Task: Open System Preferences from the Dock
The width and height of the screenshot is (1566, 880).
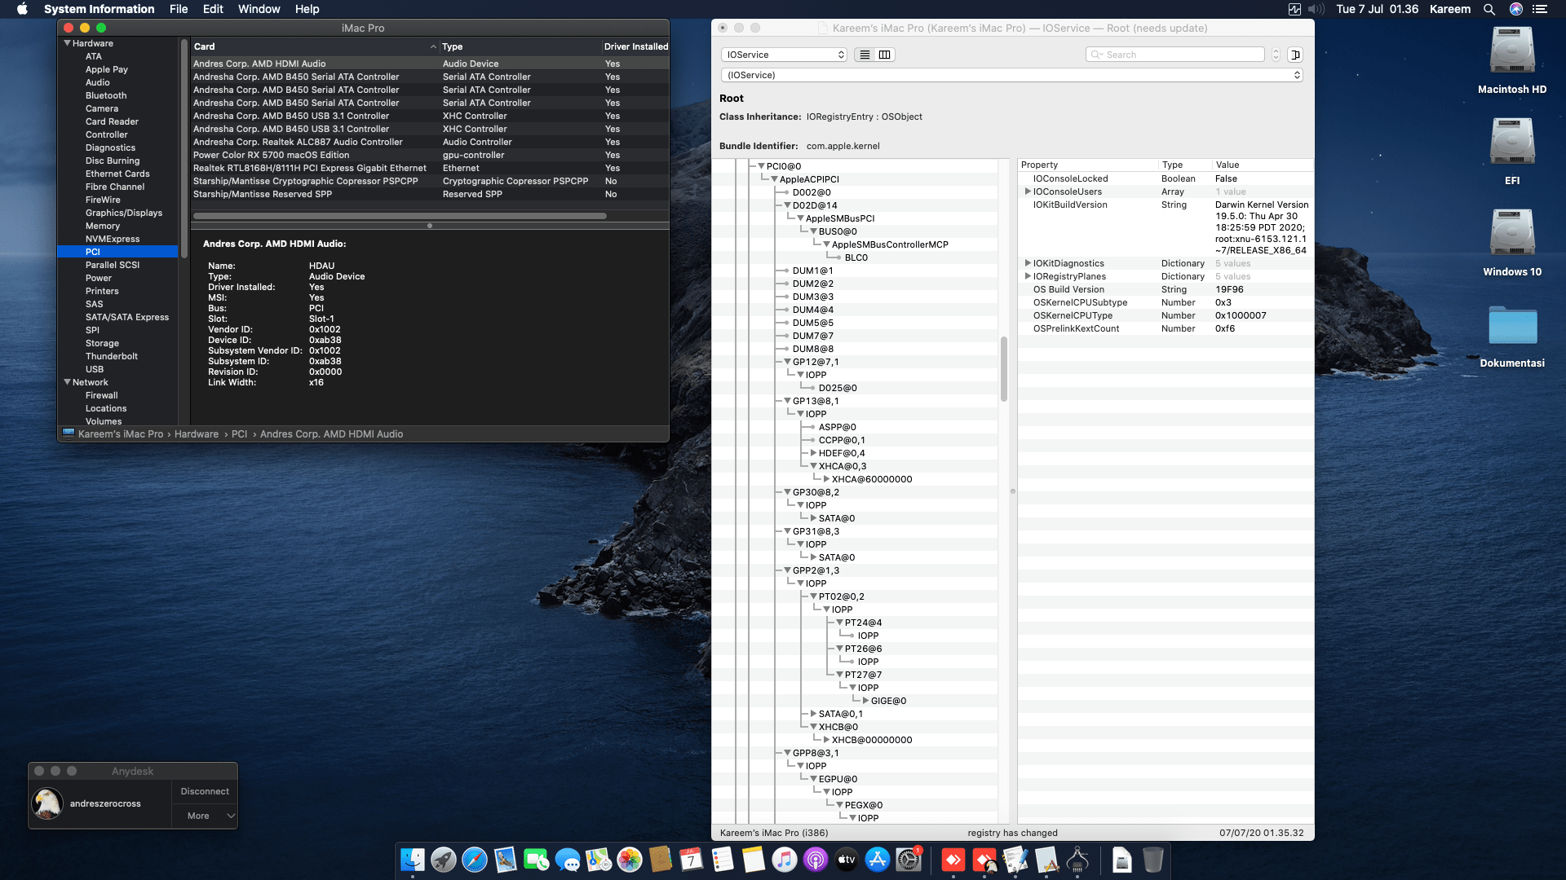Action: coord(909,860)
